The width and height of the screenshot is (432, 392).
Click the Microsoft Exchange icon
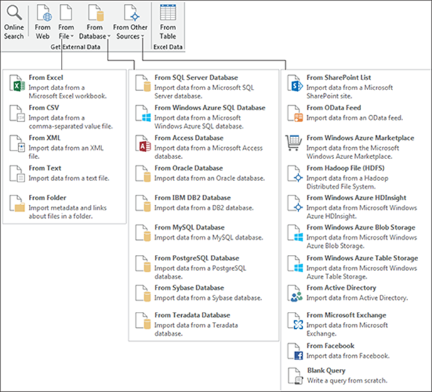(295, 321)
